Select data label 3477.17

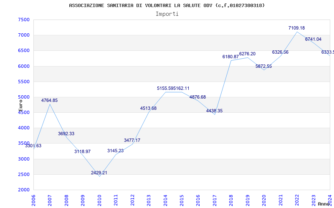pos(132,140)
